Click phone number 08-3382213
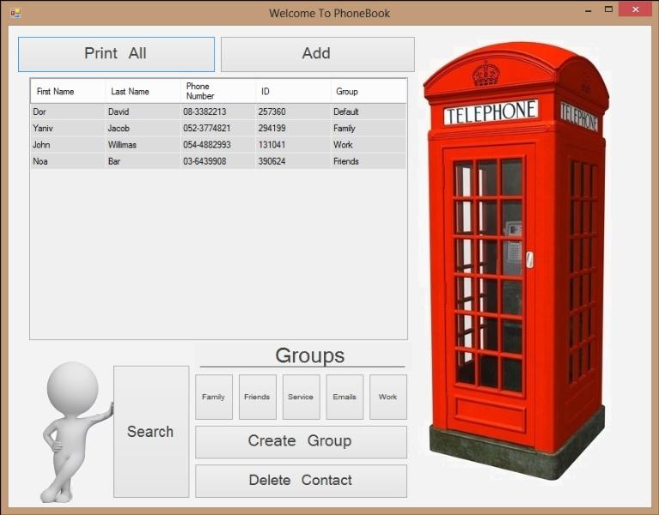659x515 pixels. click(217, 112)
